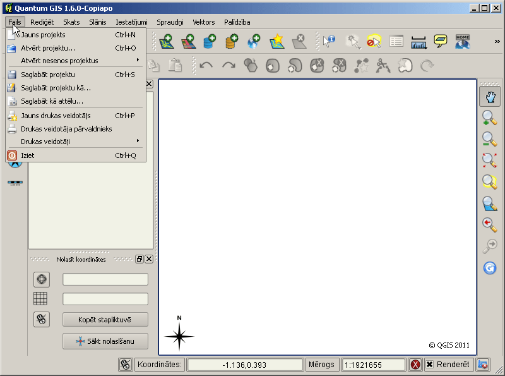Image resolution: width=505 pixels, height=376 pixels.
Task: Expand the Drukas veidotāji submenu
Action: pos(76,142)
